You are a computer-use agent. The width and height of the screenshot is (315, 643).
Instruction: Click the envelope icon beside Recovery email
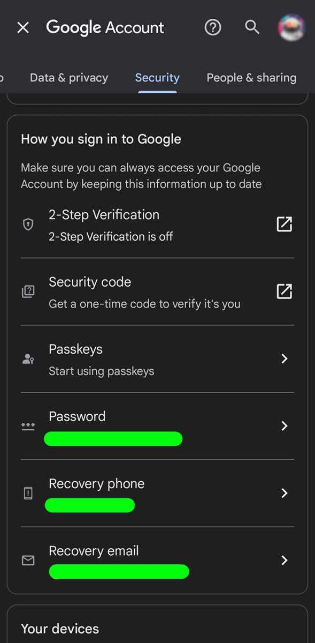point(28,560)
